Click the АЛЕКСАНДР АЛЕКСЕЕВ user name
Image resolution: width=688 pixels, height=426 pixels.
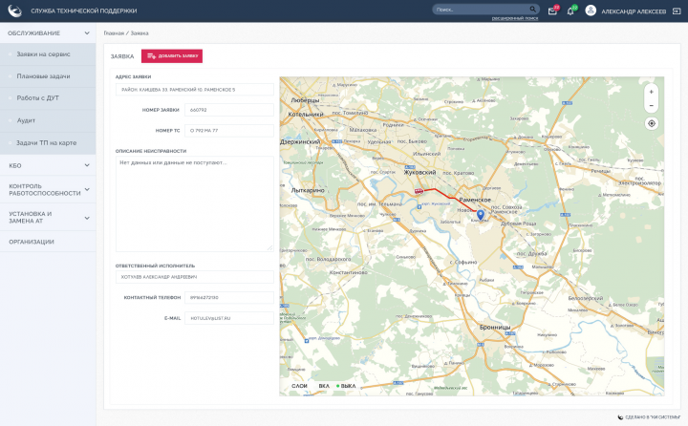[634, 11]
